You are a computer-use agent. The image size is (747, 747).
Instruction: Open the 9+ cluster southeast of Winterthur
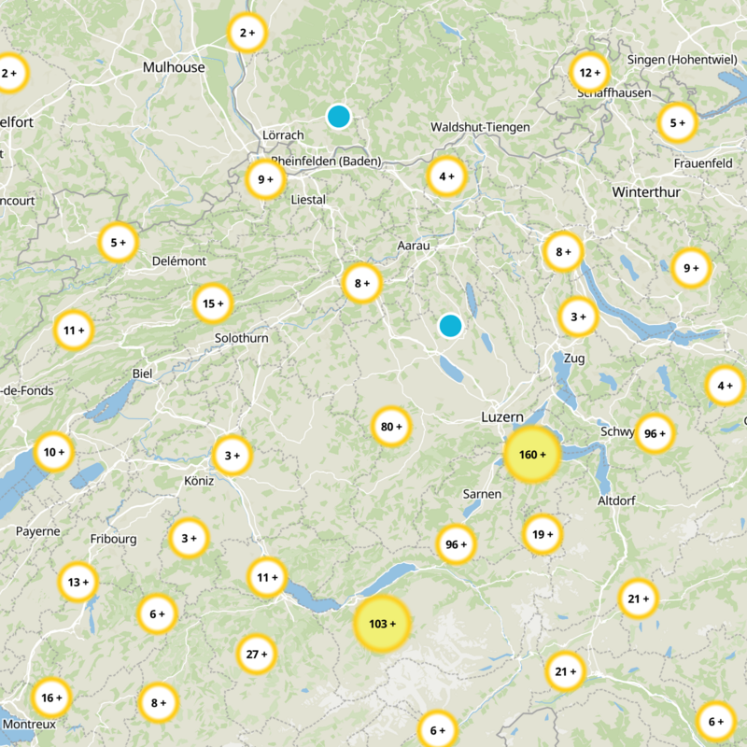click(691, 268)
